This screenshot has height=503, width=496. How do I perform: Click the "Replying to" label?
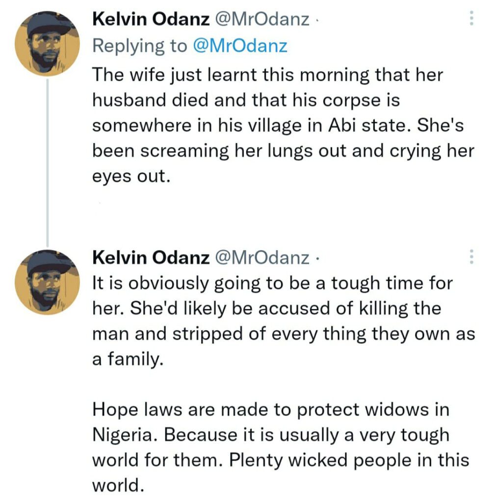tap(139, 46)
